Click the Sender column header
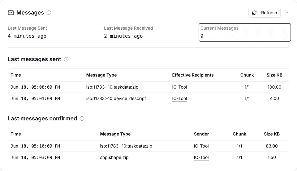The image size is (297, 171). pyautogui.click(x=201, y=134)
